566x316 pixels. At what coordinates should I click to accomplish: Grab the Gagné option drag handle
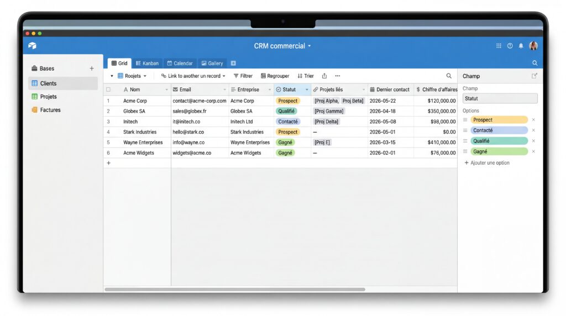(465, 151)
